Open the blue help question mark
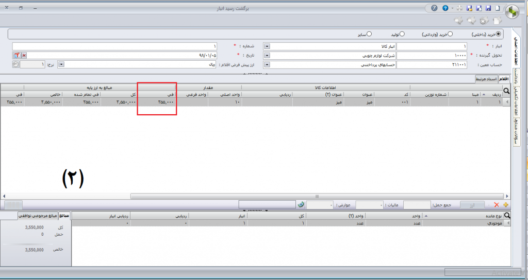The width and height of the screenshot is (528, 280). pyautogui.click(x=445, y=8)
